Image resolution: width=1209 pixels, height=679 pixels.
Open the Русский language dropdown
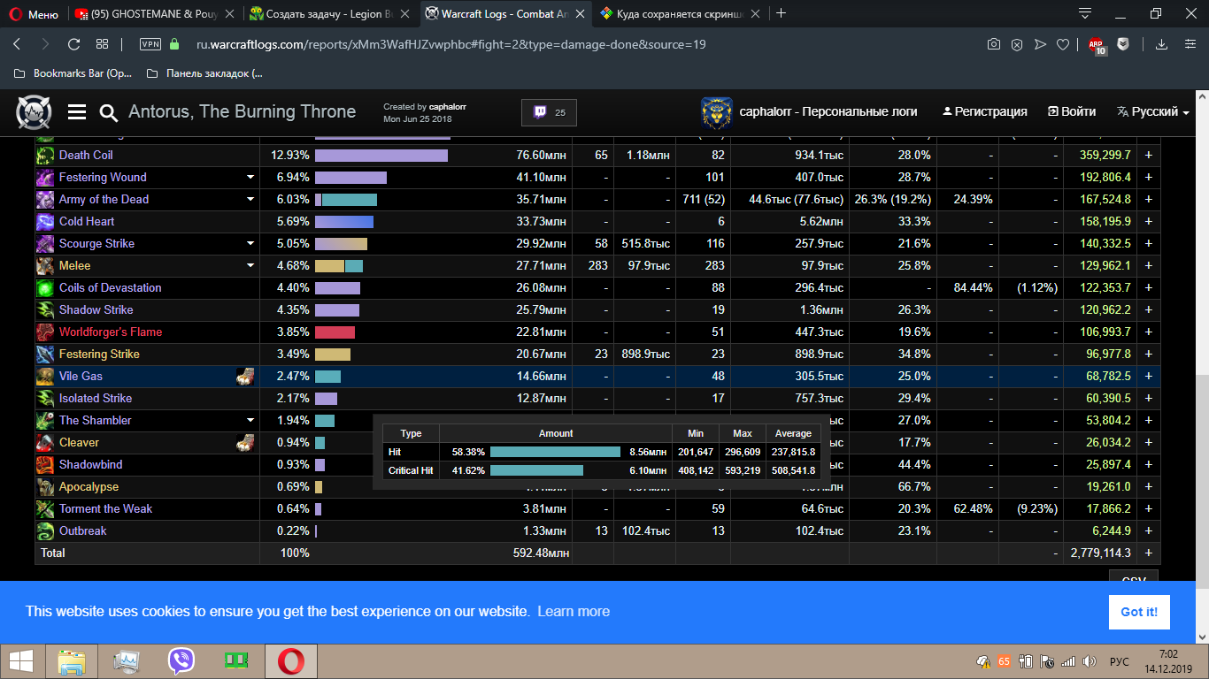click(x=1152, y=112)
